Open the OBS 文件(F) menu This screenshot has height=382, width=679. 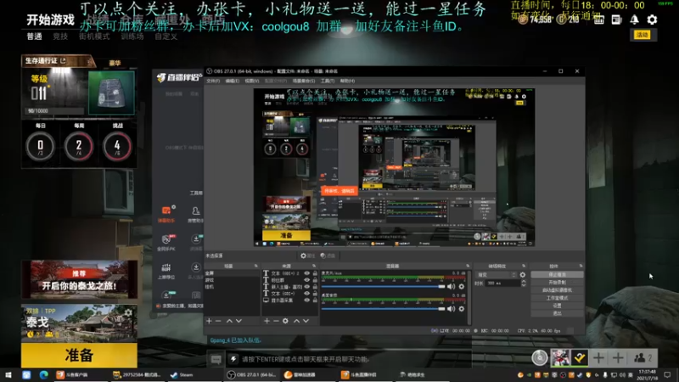(x=213, y=81)
